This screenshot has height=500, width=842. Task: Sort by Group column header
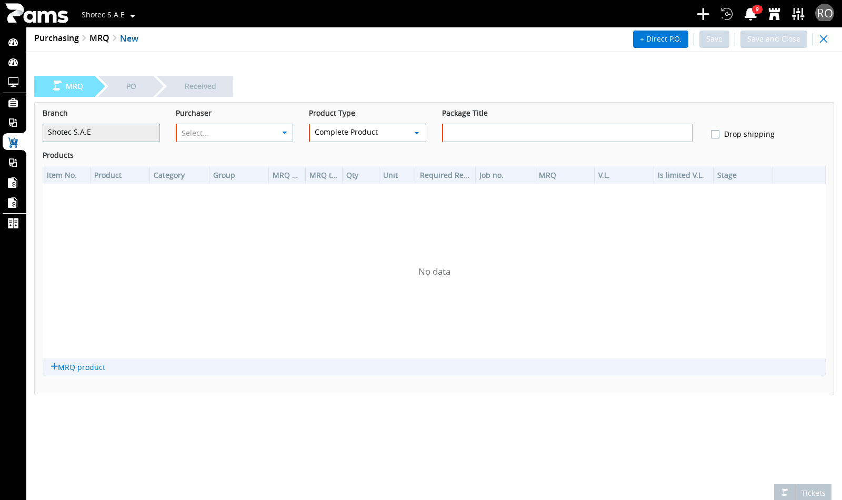239,175
